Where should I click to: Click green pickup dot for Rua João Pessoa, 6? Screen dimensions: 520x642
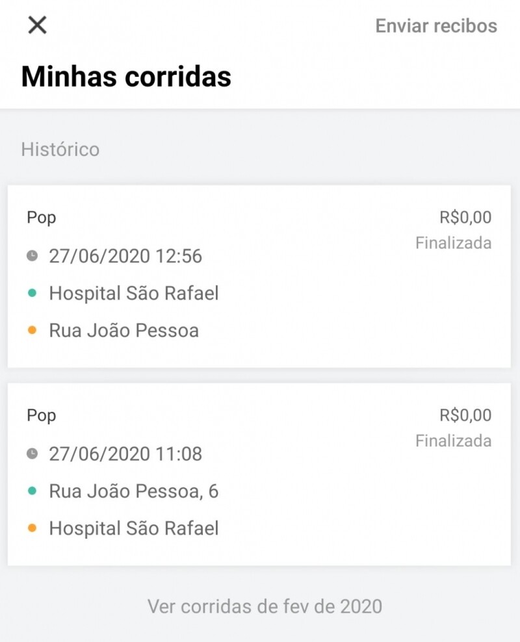coord(32,491)
